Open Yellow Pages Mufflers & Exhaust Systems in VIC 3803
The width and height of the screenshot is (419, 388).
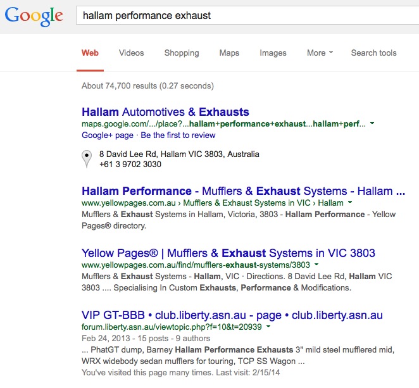pyautogui.click(x=228, y=253)
